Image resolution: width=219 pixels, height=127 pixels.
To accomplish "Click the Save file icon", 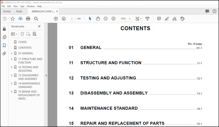I will [5, 19].
